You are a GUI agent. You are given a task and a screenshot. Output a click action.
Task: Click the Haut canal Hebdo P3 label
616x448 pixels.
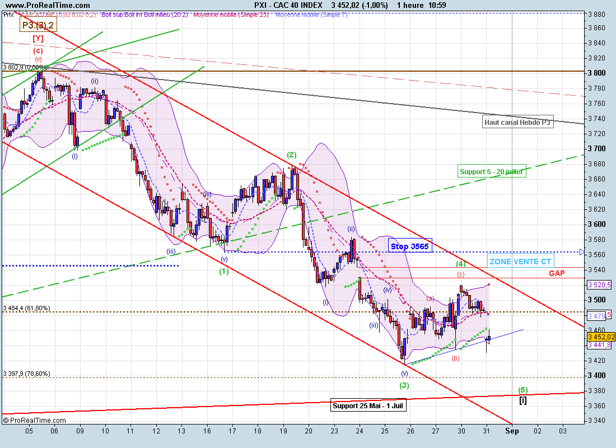pyautogui.click(x=517, y=123)
